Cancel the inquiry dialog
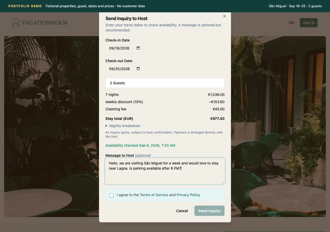 click(182, 211)
